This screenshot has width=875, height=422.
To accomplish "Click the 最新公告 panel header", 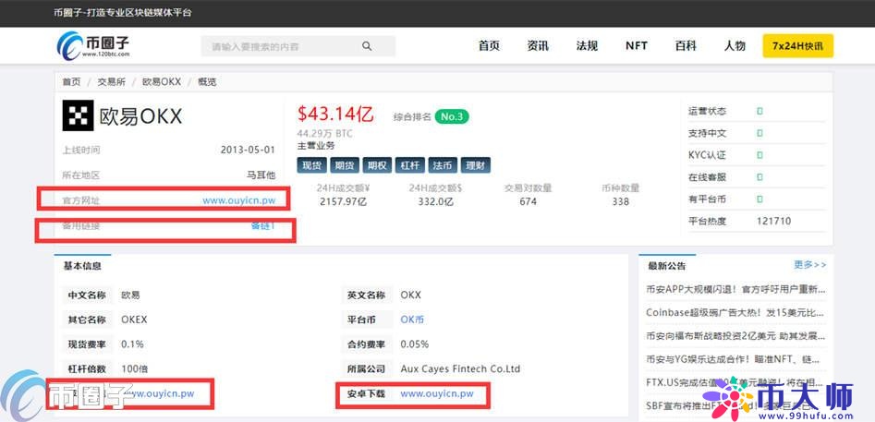I will coord(667,265).
